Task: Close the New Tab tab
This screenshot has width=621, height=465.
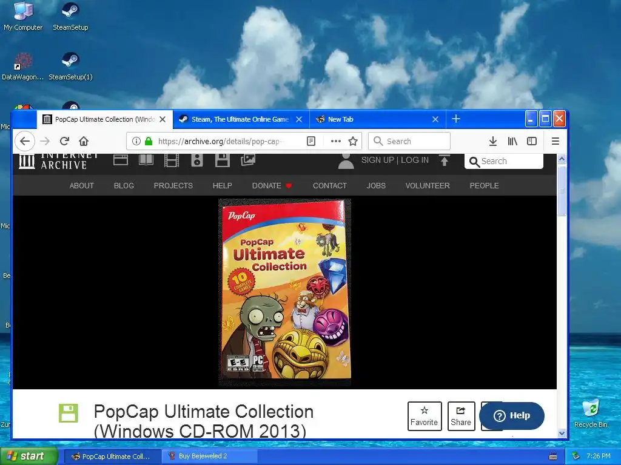Action: click(435, 119)
